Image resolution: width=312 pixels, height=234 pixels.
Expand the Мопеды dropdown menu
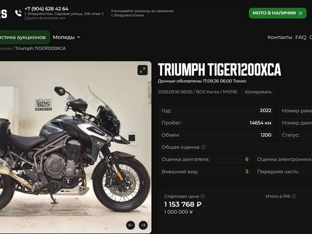coord(66,37)
